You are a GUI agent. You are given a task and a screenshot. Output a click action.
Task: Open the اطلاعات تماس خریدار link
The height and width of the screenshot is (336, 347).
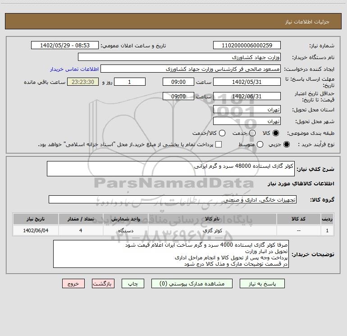(74, 69)
